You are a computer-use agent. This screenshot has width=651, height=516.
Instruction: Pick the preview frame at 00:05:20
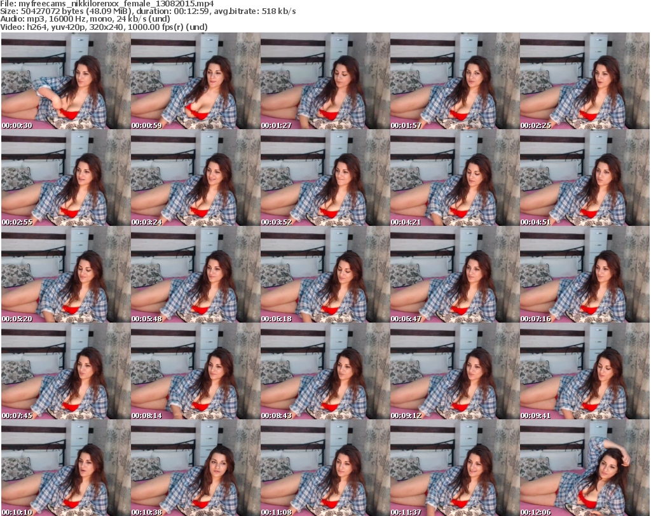(65, 275)
